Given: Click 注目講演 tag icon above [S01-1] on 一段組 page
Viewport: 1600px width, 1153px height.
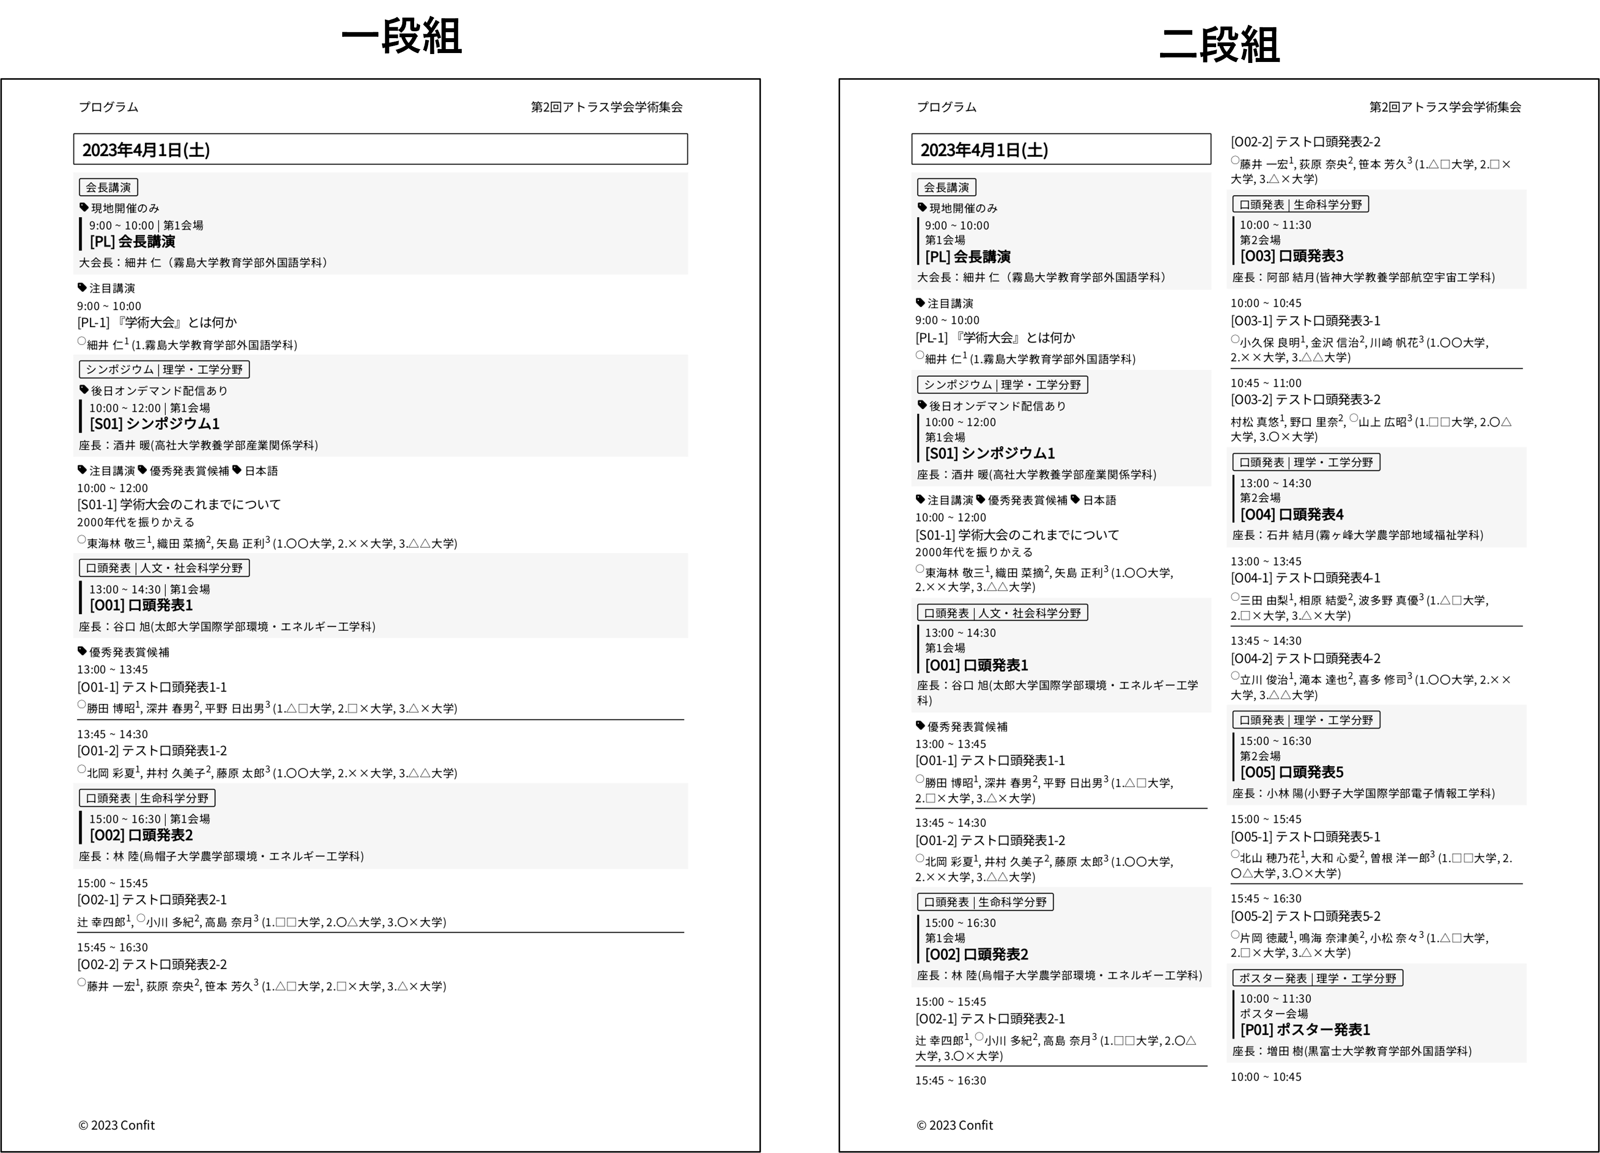Looking at the screenshot, I should coord(82,469).
